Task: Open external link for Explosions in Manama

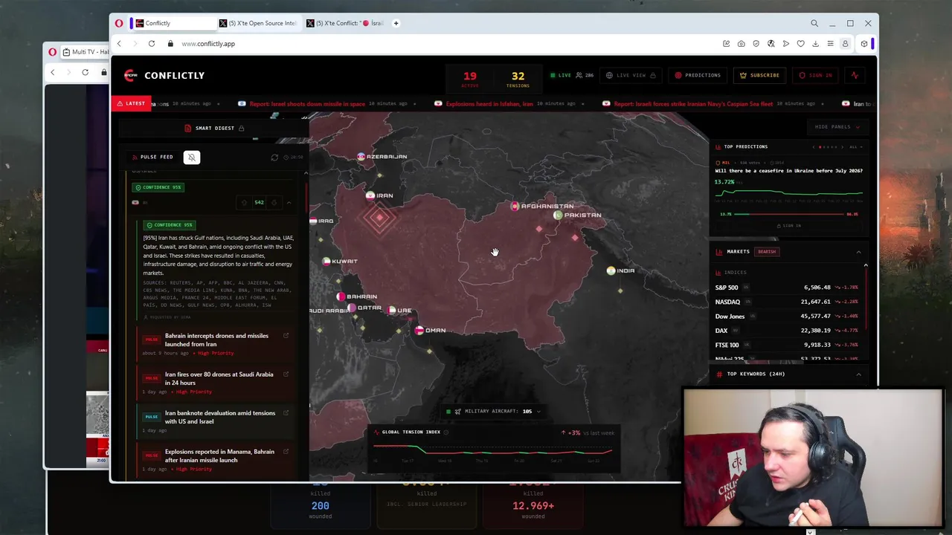Action: click(286, 452)
